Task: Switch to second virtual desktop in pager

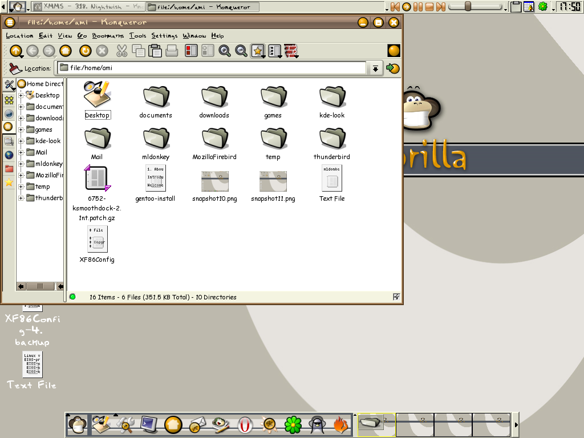Action: coord(415,424)
